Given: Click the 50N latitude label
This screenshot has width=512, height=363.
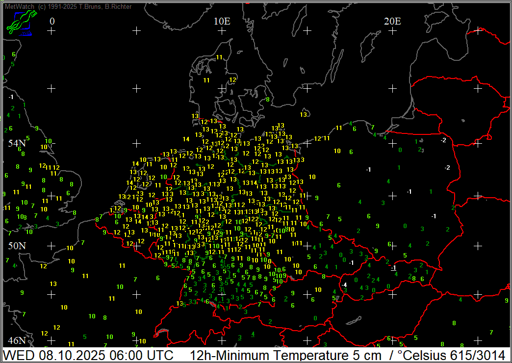Looking at the screenshot, I should coord(17,245).
